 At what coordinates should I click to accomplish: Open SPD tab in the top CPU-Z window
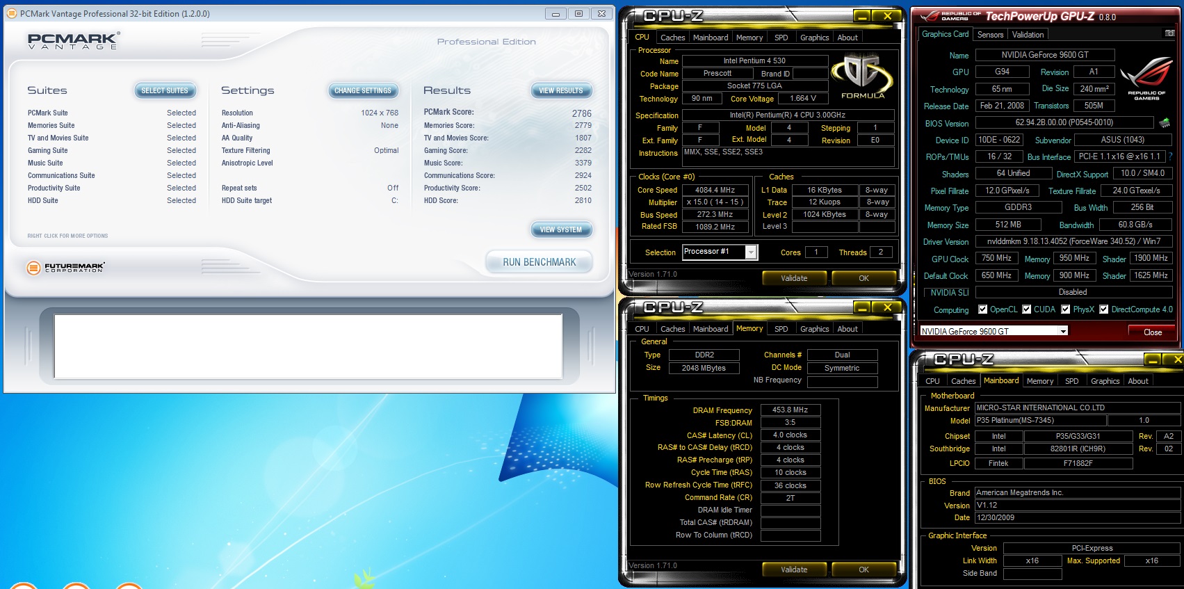click(x=781, y=38)
